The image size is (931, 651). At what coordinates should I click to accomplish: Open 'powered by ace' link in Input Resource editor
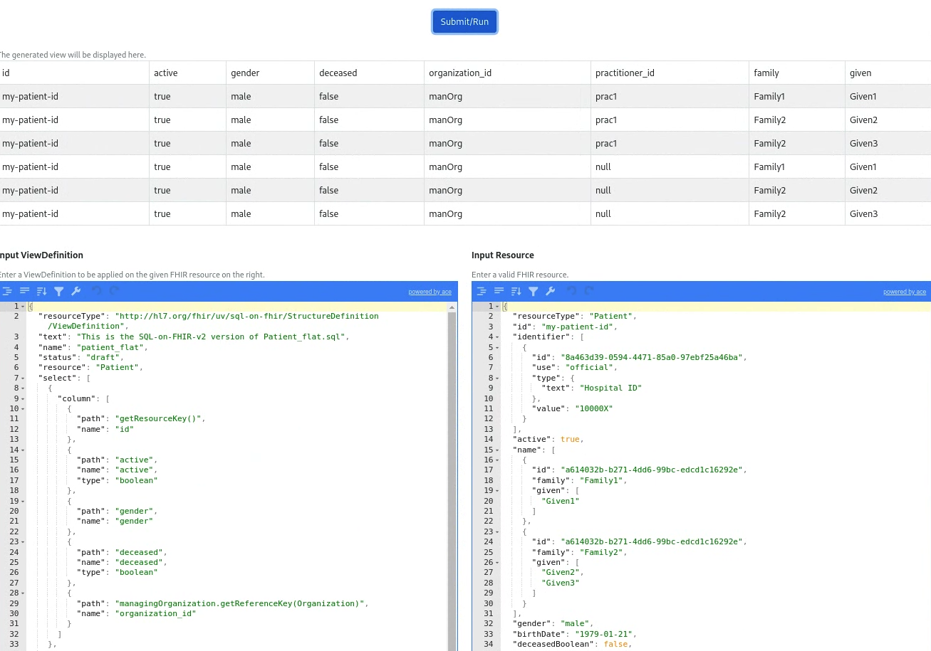coord(905,292)
